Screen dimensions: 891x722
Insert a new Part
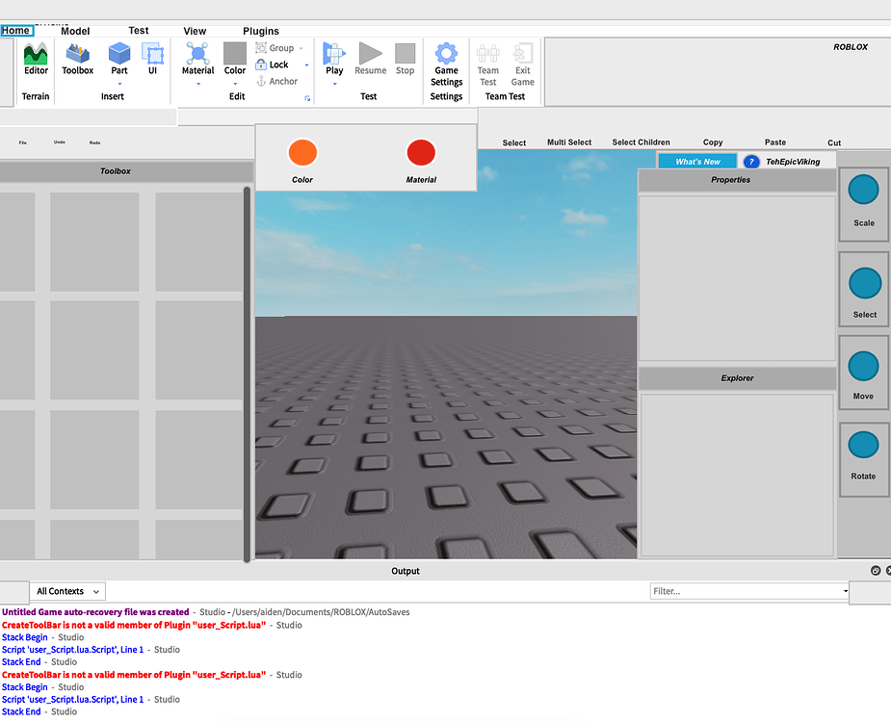119,59
